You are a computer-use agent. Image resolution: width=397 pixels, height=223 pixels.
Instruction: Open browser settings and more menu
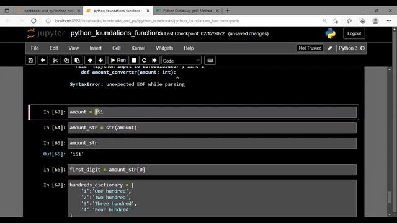389,20
